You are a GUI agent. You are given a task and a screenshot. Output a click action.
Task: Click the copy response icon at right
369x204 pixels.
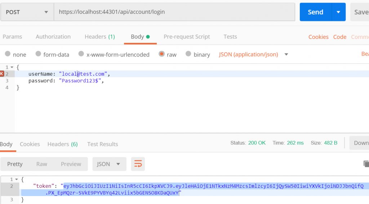pyautogui.click(x=366, y=164)
